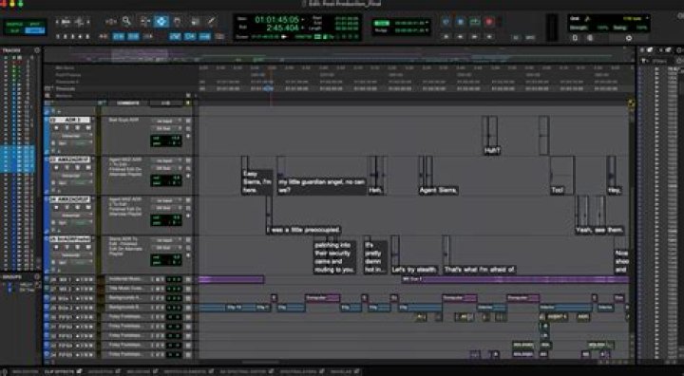Select the Trim tool
This screenshot has width=684, height=376.
coord(144,21)
